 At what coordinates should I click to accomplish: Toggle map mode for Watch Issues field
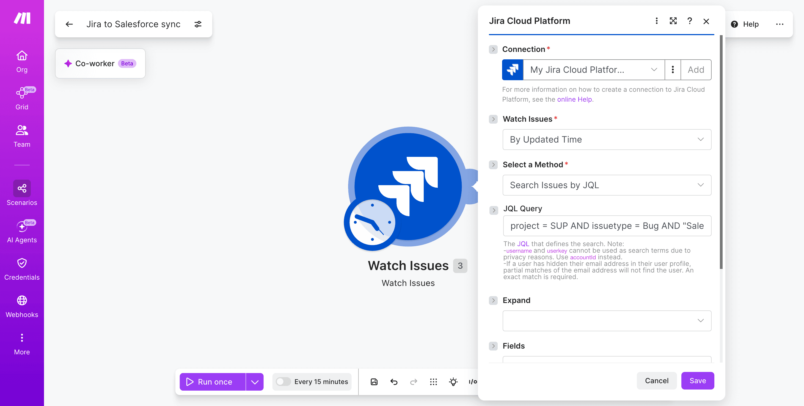pos(493,119)
